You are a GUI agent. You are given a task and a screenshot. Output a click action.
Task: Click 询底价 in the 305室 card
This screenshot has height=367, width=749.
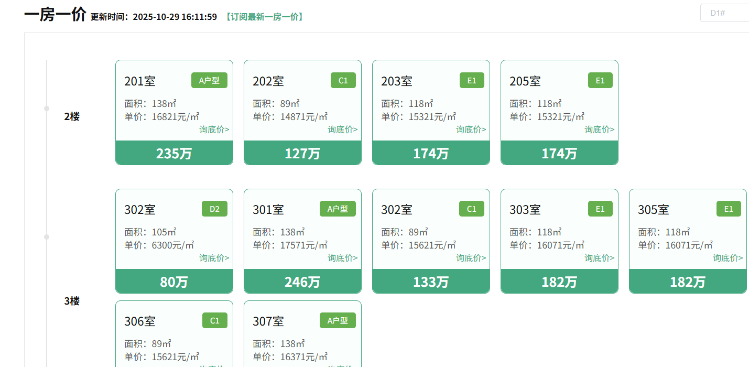coord(728,258)
